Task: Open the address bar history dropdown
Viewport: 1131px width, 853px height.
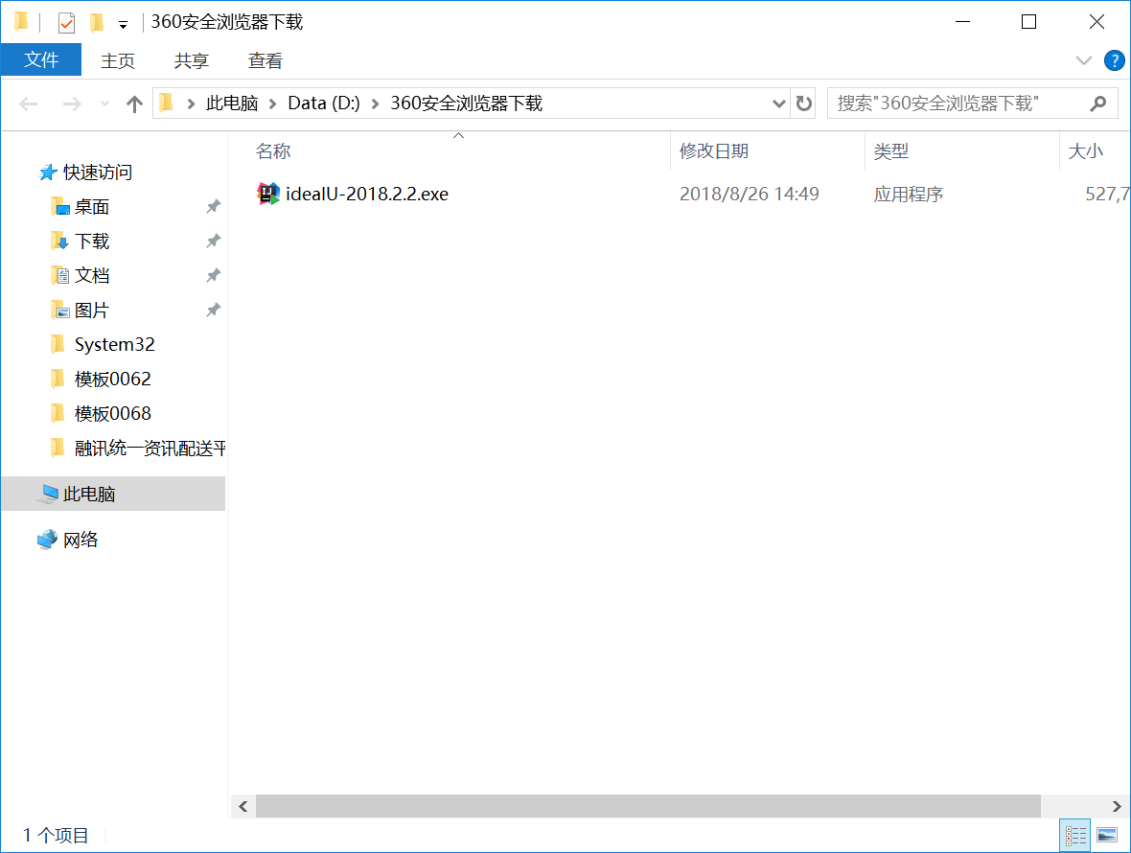Action: [x=778, y=104]
